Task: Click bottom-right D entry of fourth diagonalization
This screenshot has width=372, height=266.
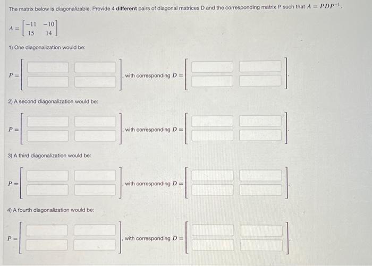Action: (x=261, y=245)
